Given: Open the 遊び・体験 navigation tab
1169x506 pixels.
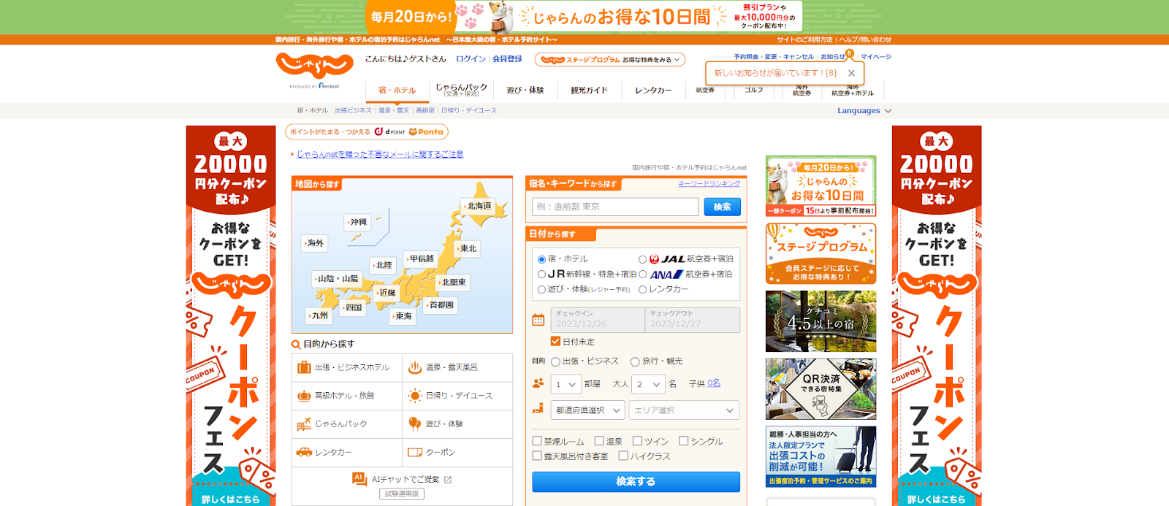Looking at the screenshot, I should pos(525,90).
